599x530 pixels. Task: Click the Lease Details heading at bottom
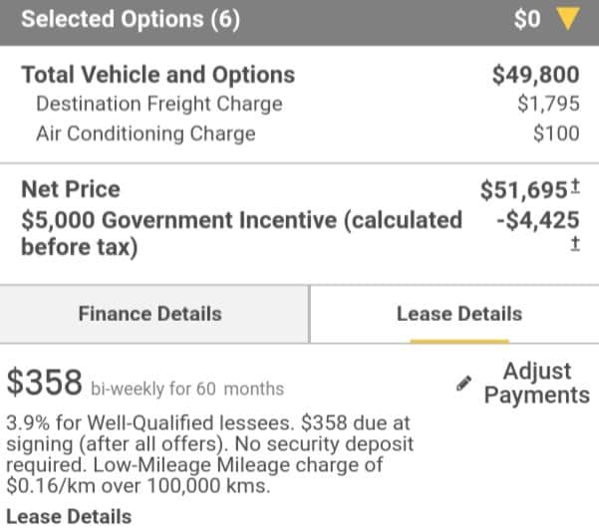tap(69, 517)
